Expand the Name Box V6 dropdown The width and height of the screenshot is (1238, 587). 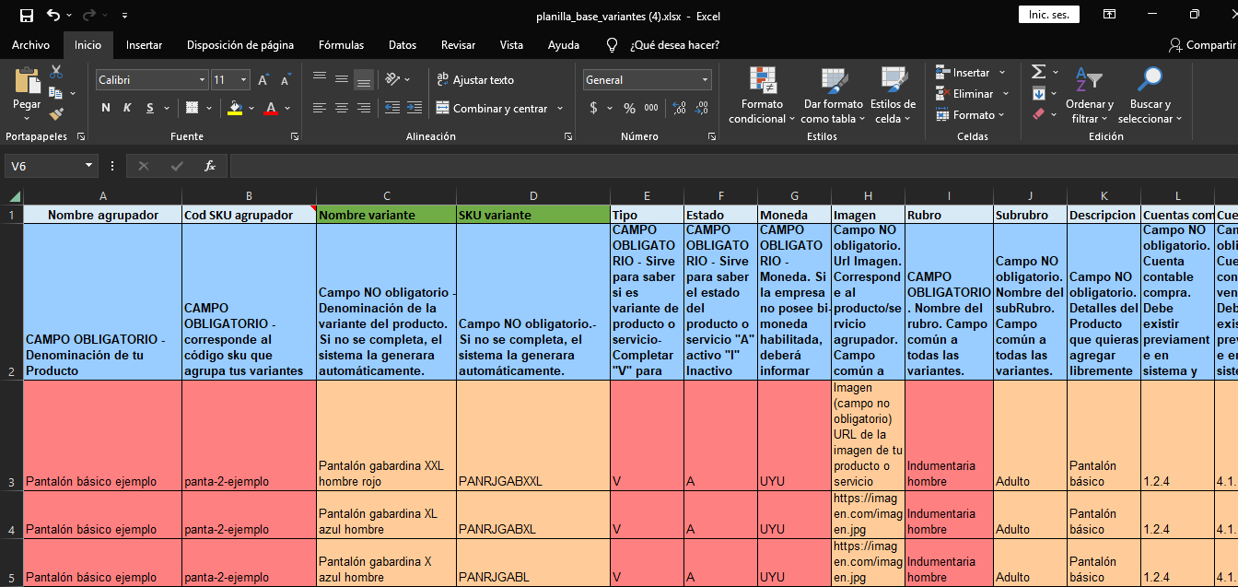coord(89,166)
